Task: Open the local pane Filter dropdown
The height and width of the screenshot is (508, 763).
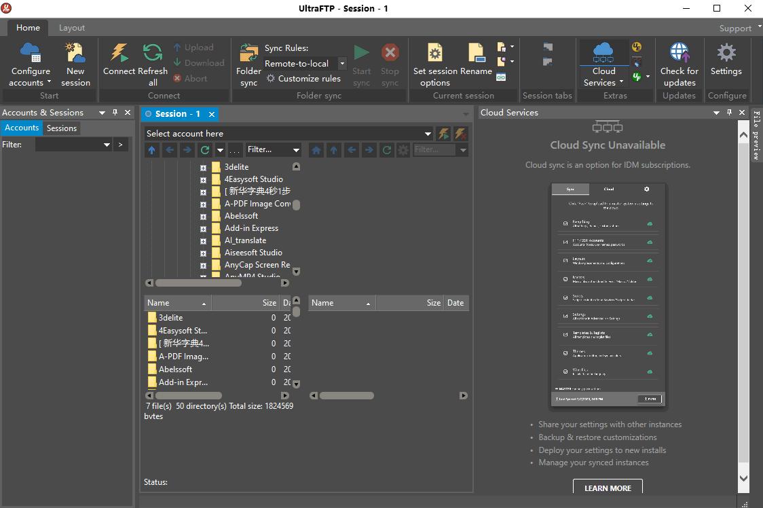Action: (296, 150)
